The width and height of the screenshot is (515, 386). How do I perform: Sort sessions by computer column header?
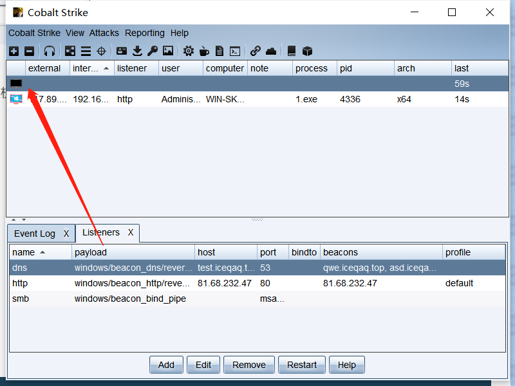pyautogui.click(x=225, y=68)
